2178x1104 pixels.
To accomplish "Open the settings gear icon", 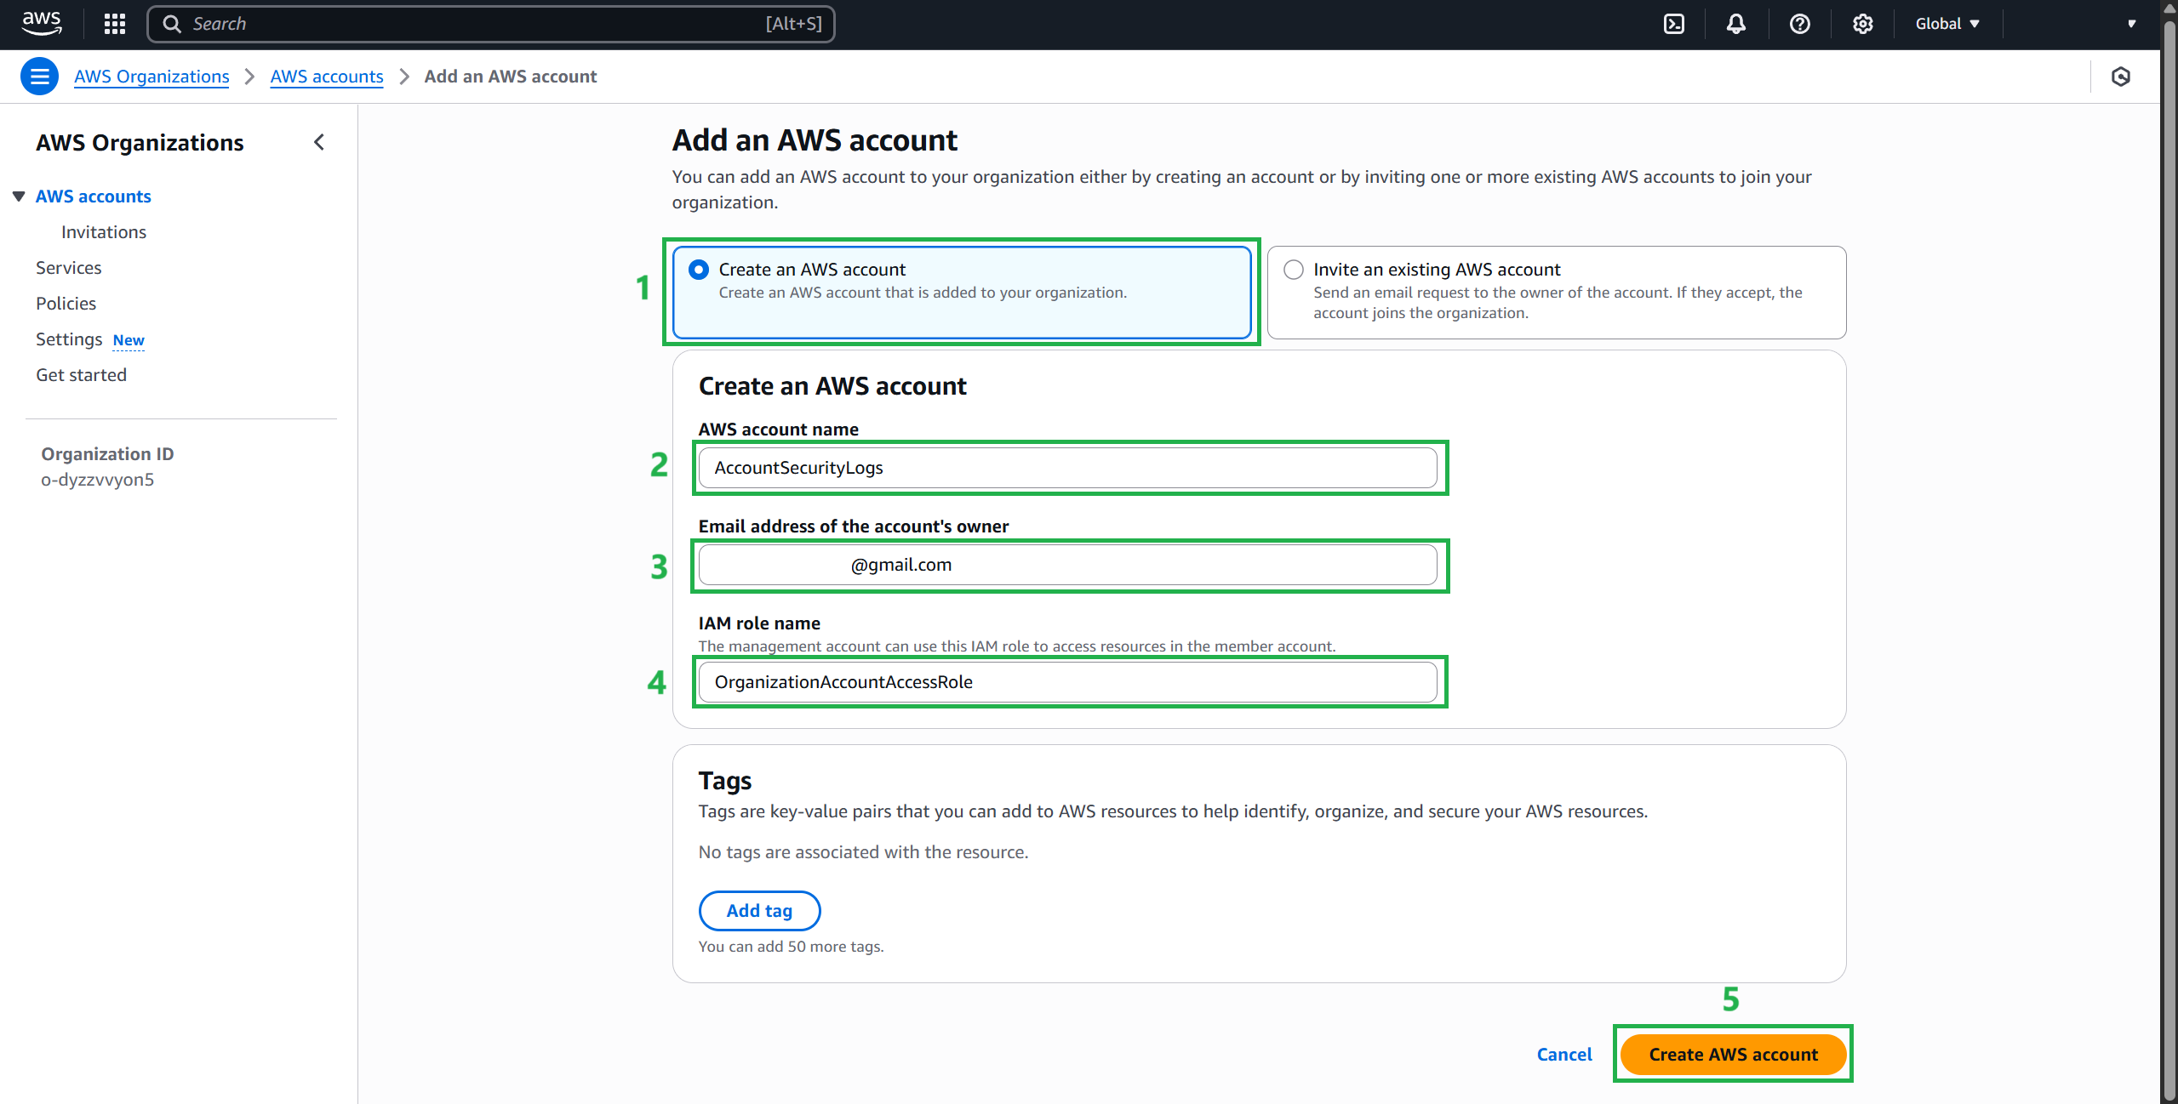I will [x=1862, y=24].
